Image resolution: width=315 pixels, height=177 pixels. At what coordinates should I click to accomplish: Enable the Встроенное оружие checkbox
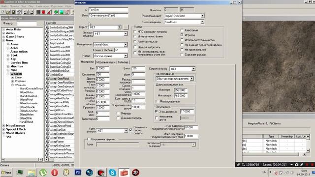click(89, 139)
